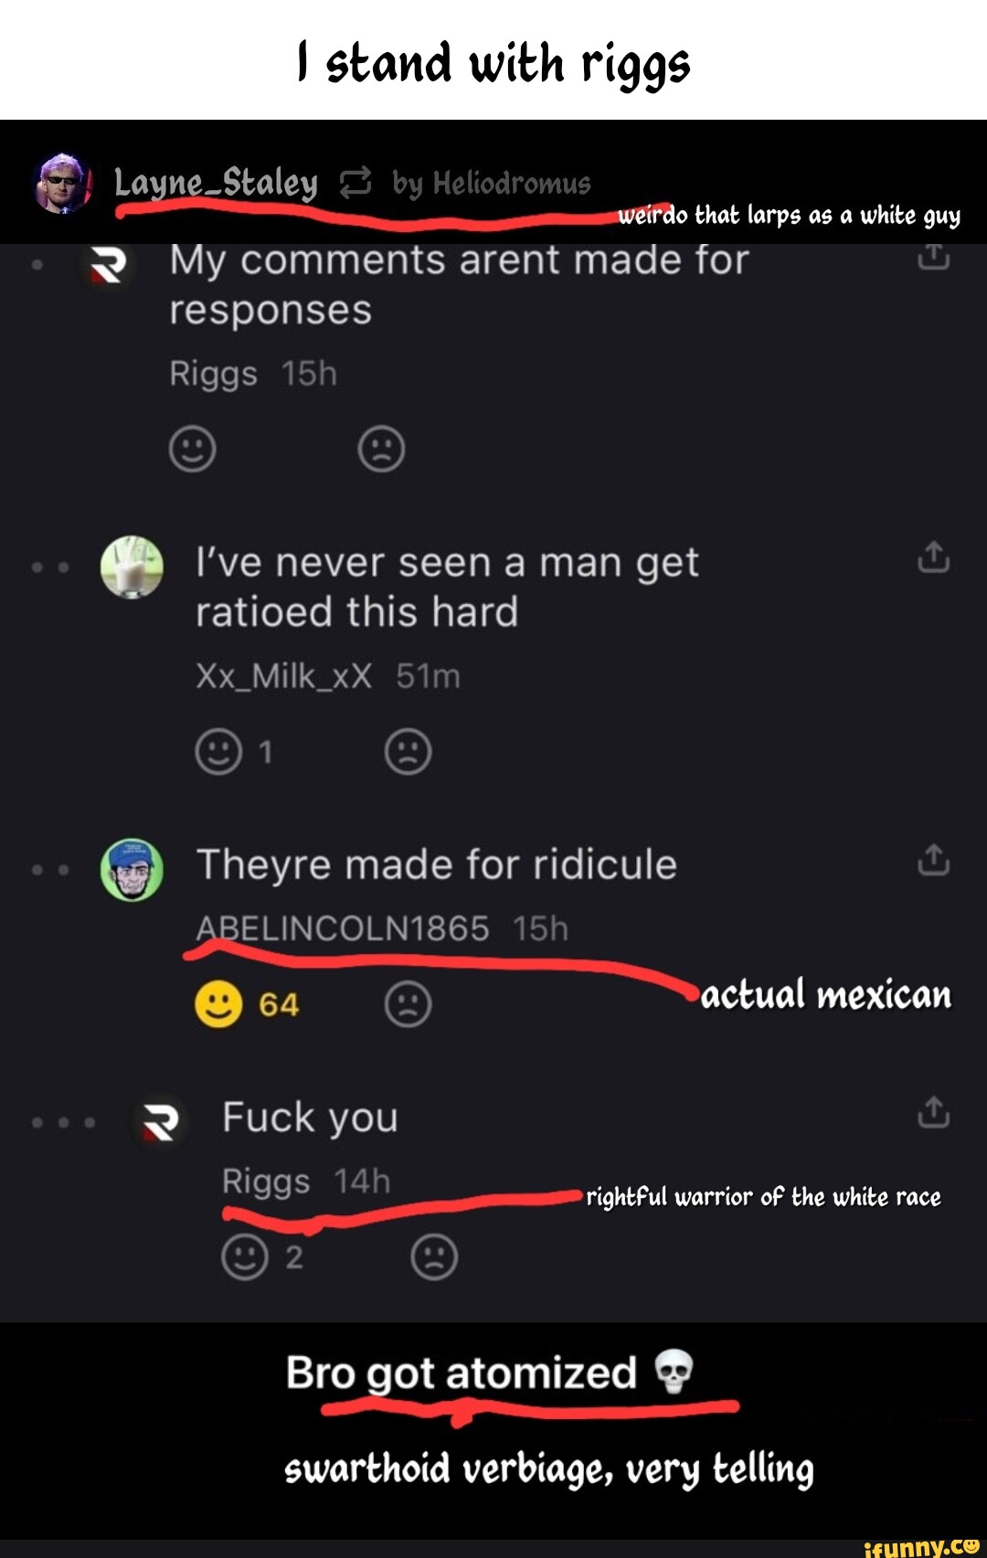Open ABELINCOLN1865's username
987x1558 pixels.
[343, 928]
